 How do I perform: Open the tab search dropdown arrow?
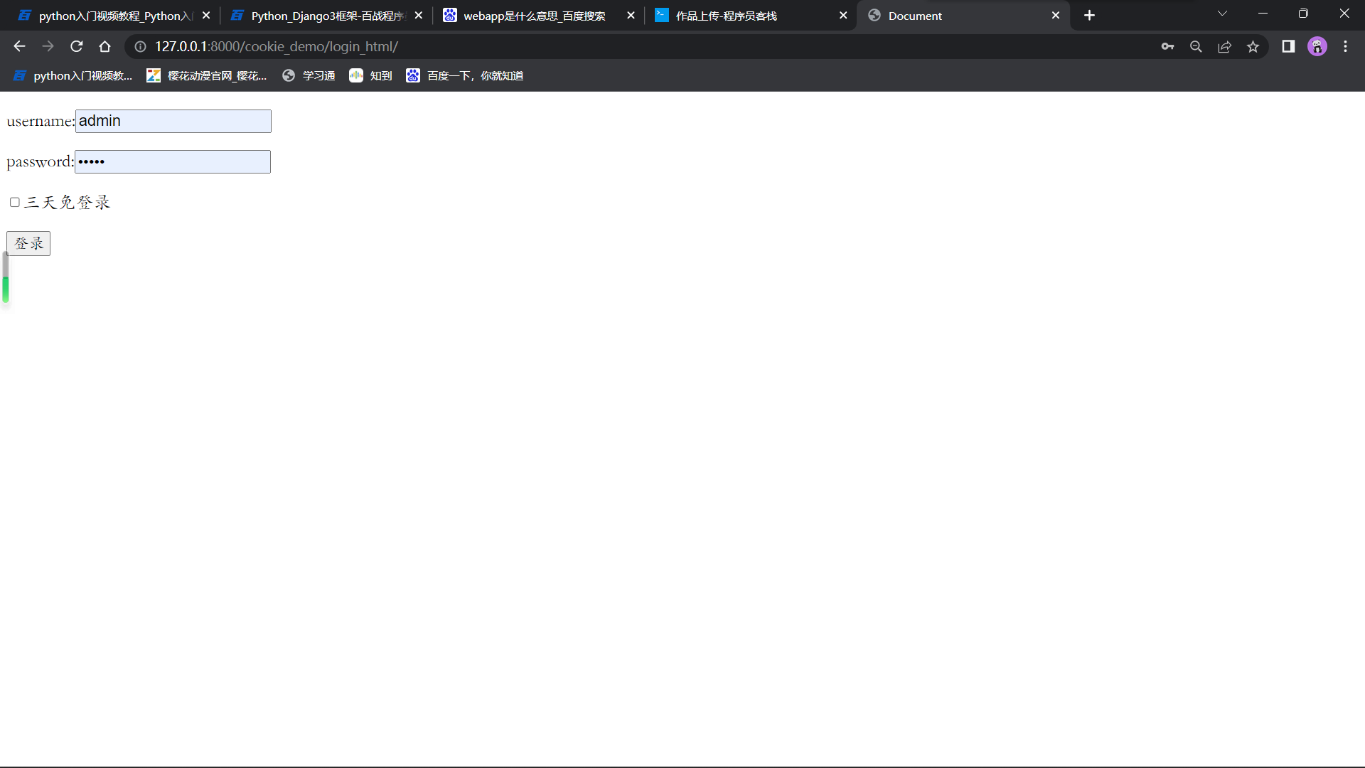click(1222, 14)
